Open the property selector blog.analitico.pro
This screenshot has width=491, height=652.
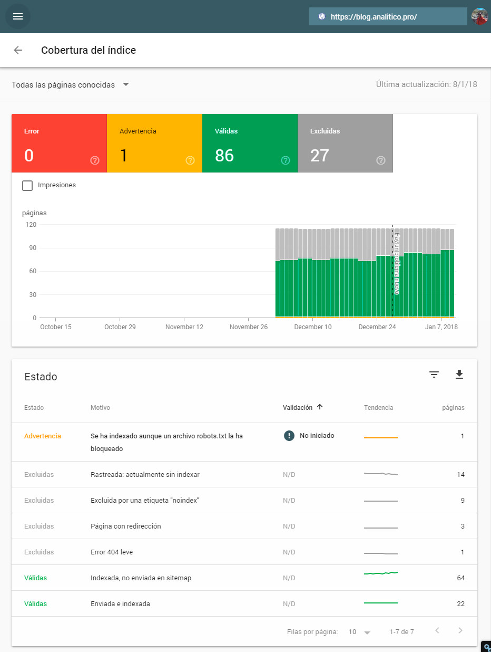point(388,16)
